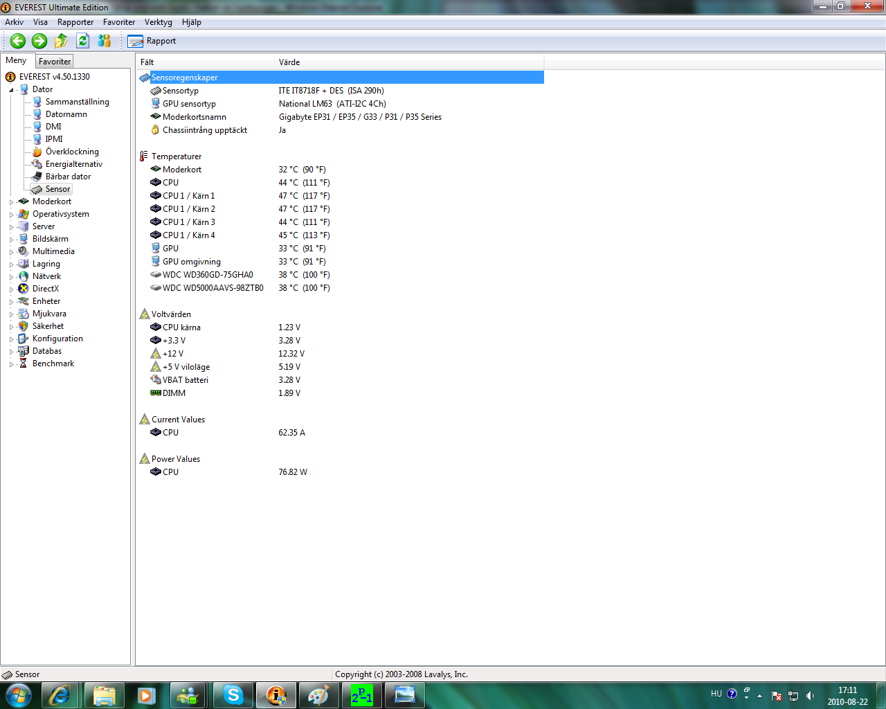The width and height of the screenshot is (886, 709).
Task: Open Skype from the taskbar
Action: pos(233,695)
